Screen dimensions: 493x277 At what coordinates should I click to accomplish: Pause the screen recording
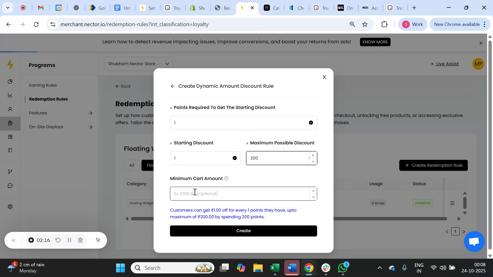click(69, 240)
